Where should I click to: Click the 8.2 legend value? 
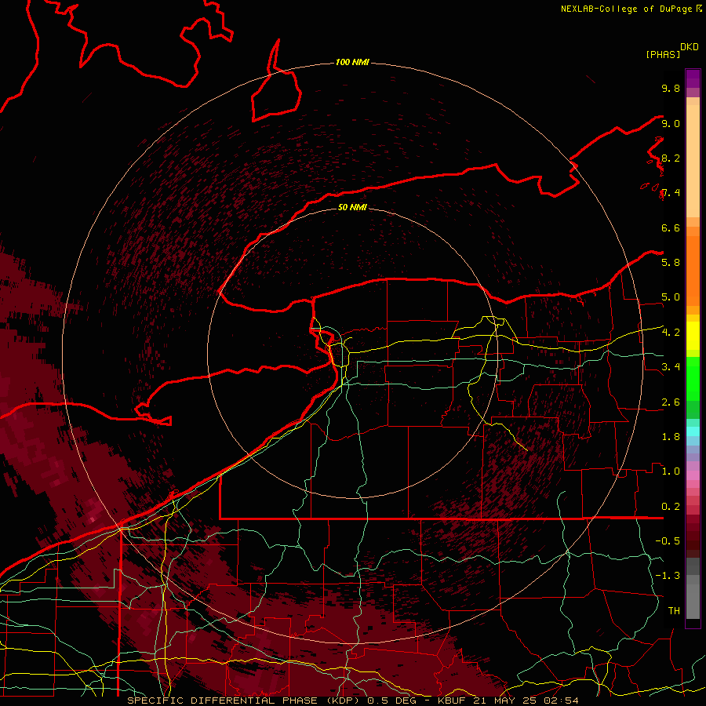(x=671, y=158)
